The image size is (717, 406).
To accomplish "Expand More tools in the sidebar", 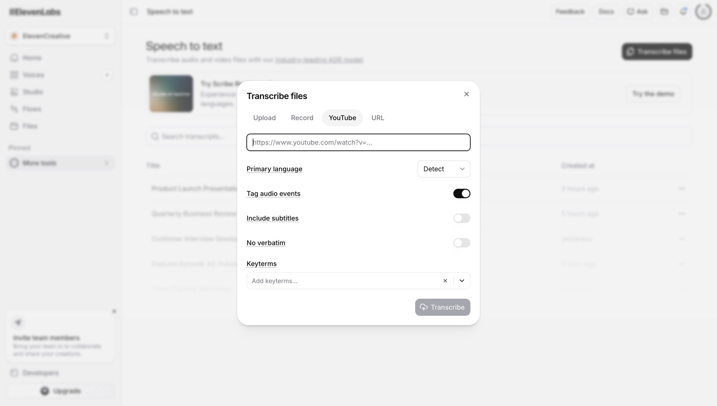I will point(60,163).
